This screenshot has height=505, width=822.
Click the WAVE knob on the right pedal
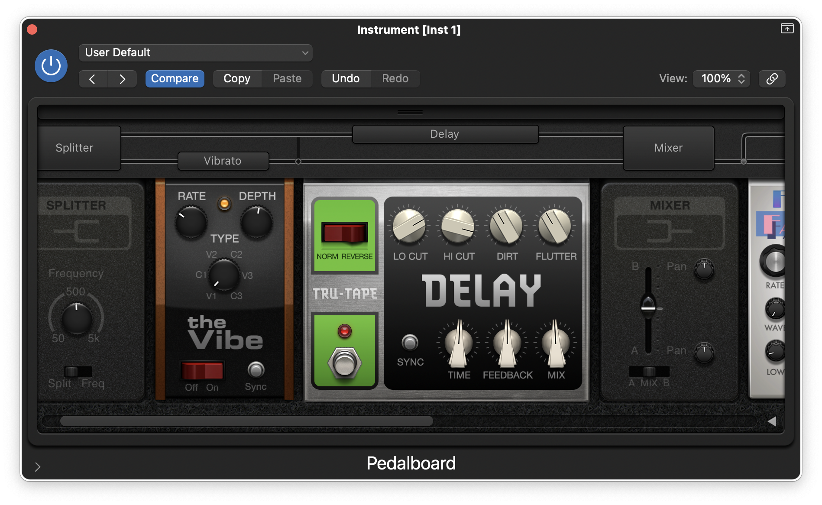point(775,308)
